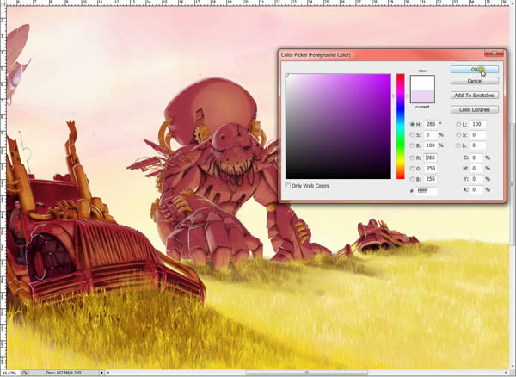Select the RGB blue B radio button
The height and width of the screenshot is (377, 516).
[412, 179]
